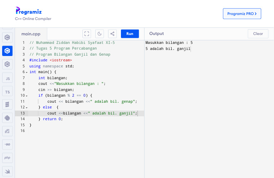Image resolution: width=274 pixels, height=178 pixels.
Task: Open the TypeScript (TS) compiler
Action: pos(7,92)
